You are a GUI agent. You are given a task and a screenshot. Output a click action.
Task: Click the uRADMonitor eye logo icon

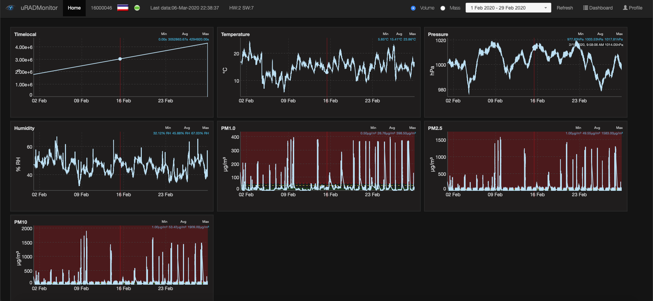pos(10,8)
